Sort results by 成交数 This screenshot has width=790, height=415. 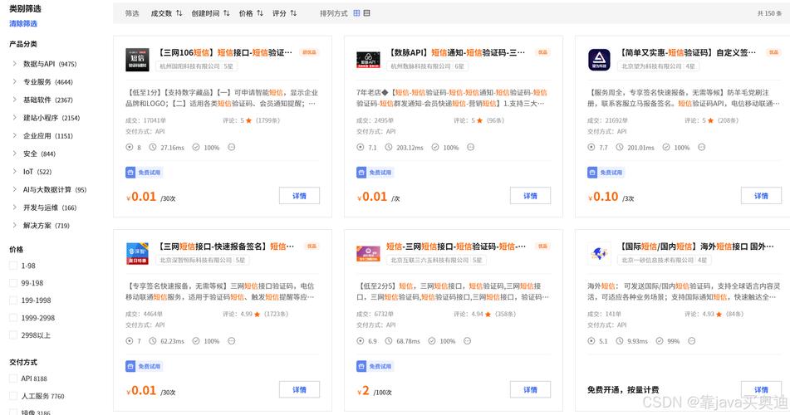[x=166, y=13]
